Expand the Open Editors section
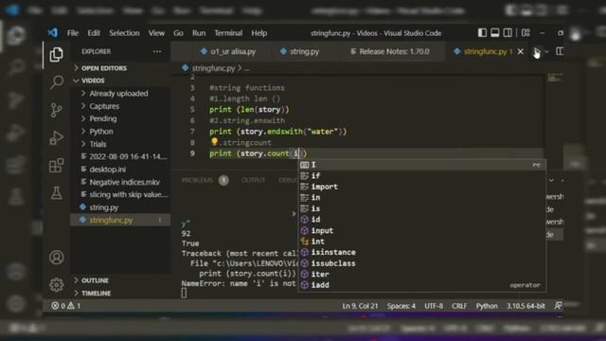 [120, 68]
